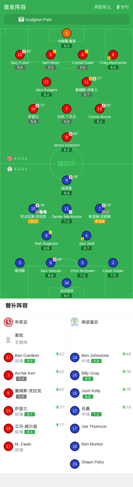Tap Brora red team crest in substitutes
This screenshot has height=487, width=133.
[8, 322]
